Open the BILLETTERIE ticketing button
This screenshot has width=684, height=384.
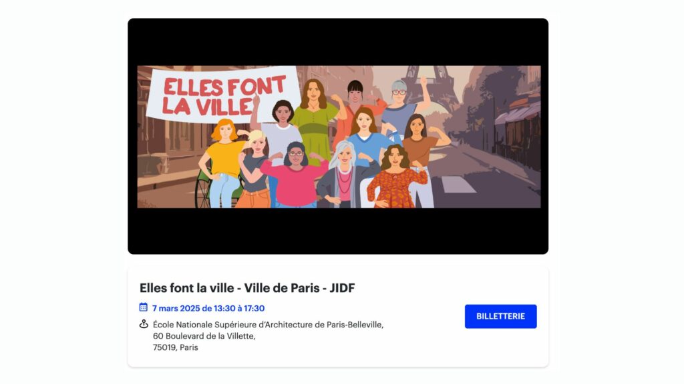click(500, 317)
